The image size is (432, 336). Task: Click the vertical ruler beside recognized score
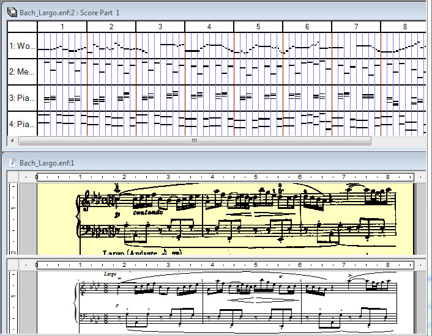pyautogui.click(x=13, y=302)
